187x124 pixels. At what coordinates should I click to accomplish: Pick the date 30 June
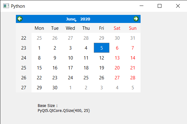pyautogui.click(x=55, y=88)
